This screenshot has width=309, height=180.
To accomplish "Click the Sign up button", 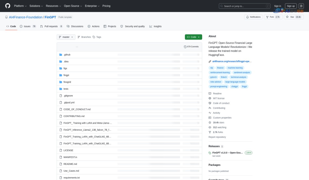I will (x=291, y=6).
